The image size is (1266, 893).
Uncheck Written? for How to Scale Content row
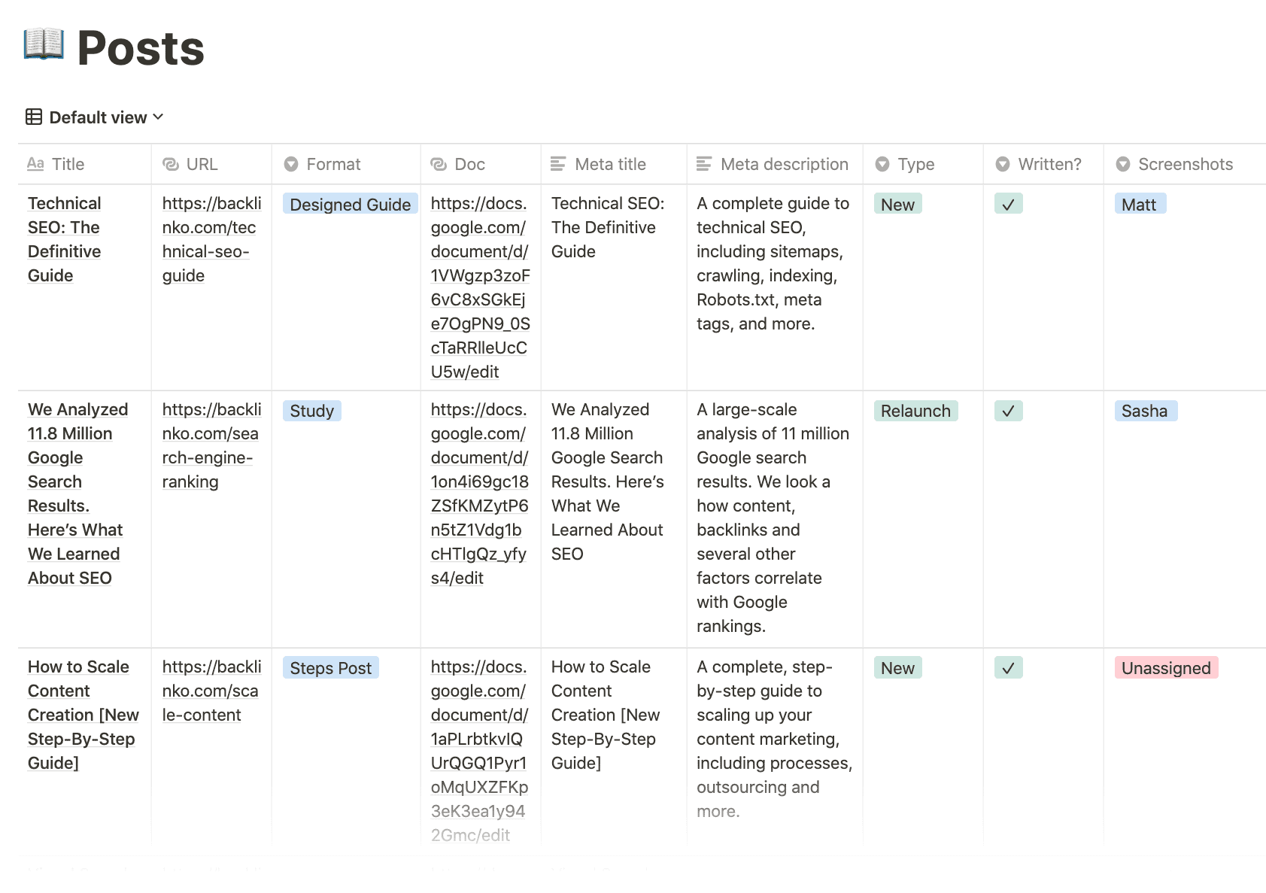tap(1009, 667)
